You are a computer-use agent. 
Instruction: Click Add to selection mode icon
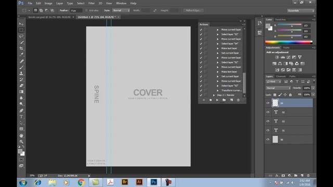coord(41,10)
